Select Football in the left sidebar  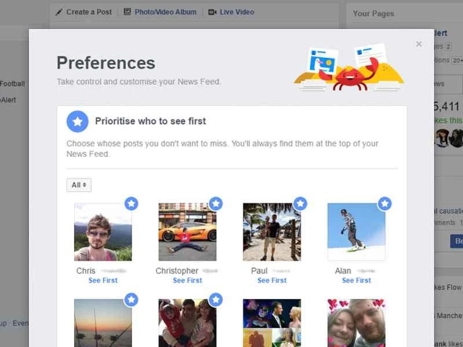pos(13,83)
